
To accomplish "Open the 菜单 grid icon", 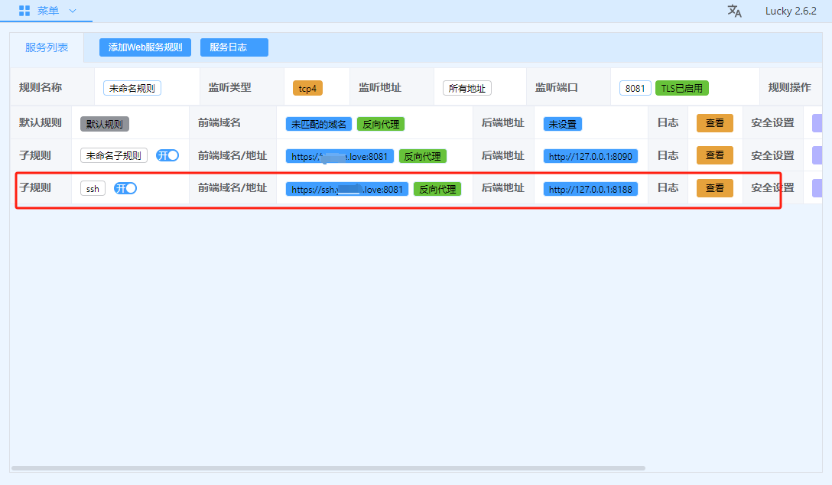I will (x=24, y=11).
